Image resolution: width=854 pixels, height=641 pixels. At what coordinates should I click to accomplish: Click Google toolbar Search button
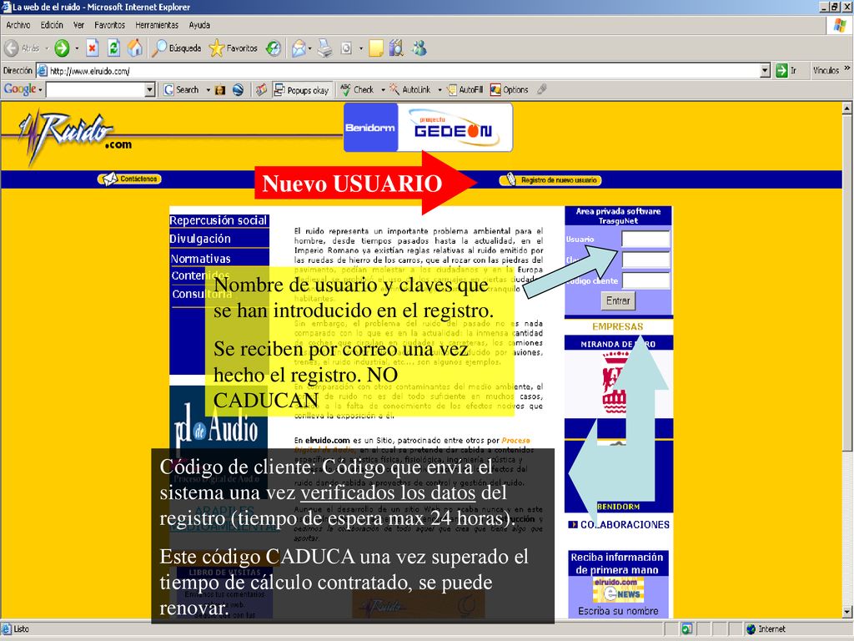click(x=182, y=90)
